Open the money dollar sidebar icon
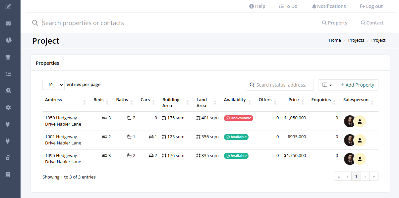 click(8, 91)
